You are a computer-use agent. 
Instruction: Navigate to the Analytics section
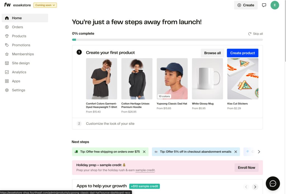click(x=19, y=72)
